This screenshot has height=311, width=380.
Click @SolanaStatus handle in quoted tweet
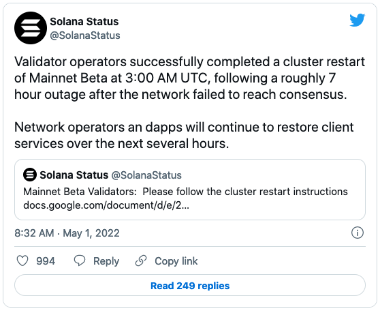(x=146, y=175)
